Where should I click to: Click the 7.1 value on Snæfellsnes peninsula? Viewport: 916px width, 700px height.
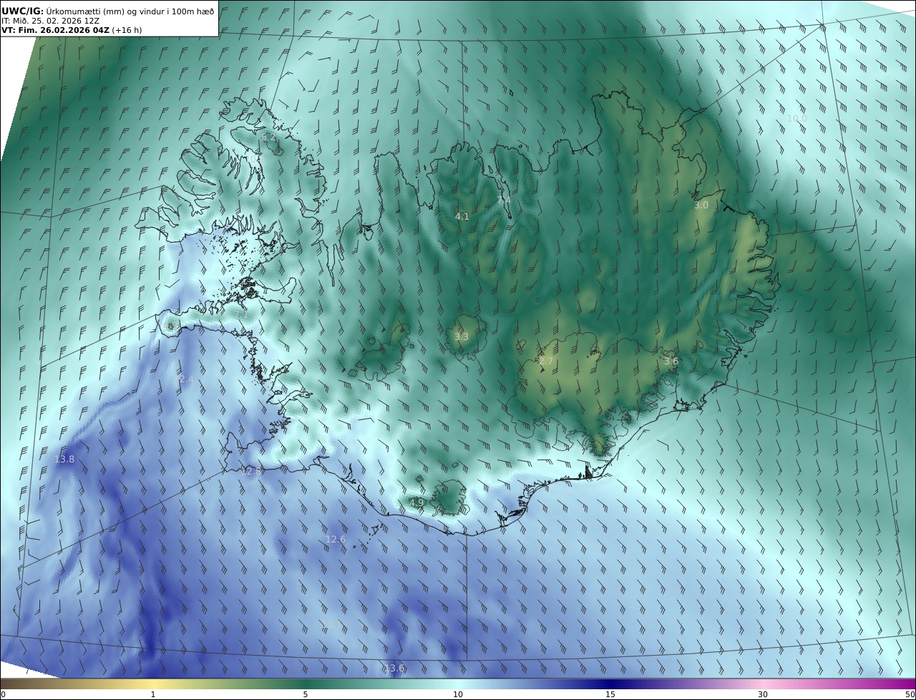tap(241, 313)
